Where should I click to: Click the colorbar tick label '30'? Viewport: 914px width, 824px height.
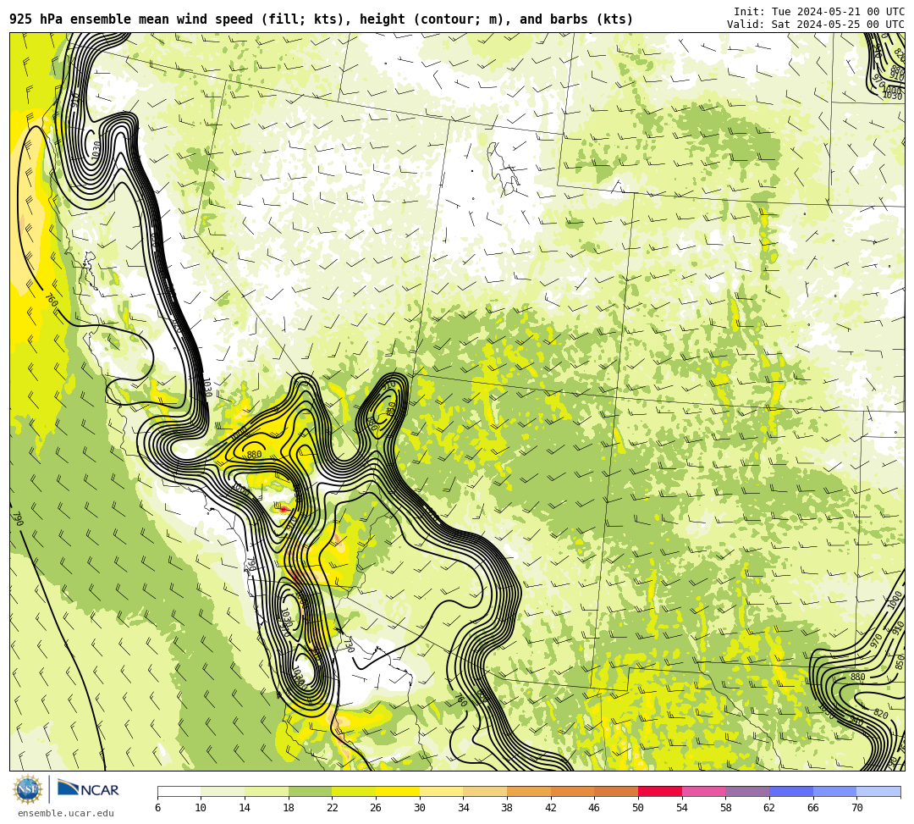click(x=420, y=808)
